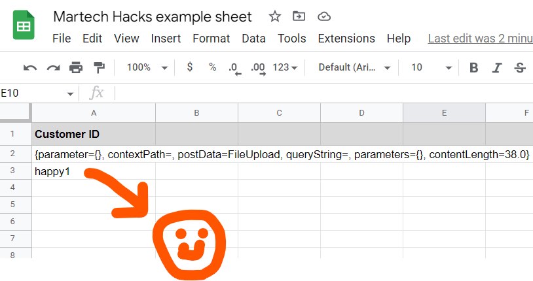Open the Help menu
This screenshot has height=281, width=533.
click(x=399, y=39)
